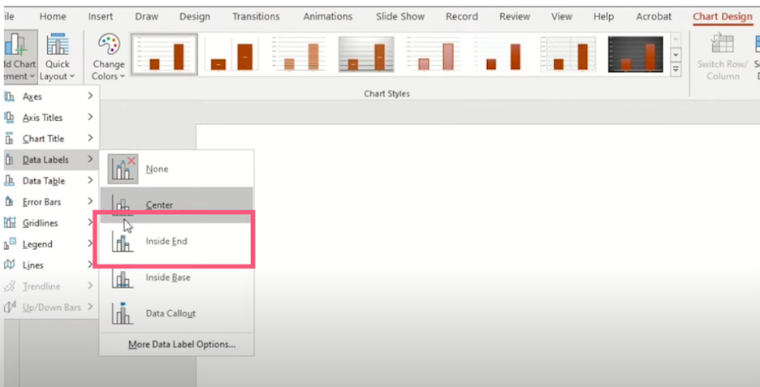Choose the Data Callout label icon
760x387 pixels.
point(123,313)
